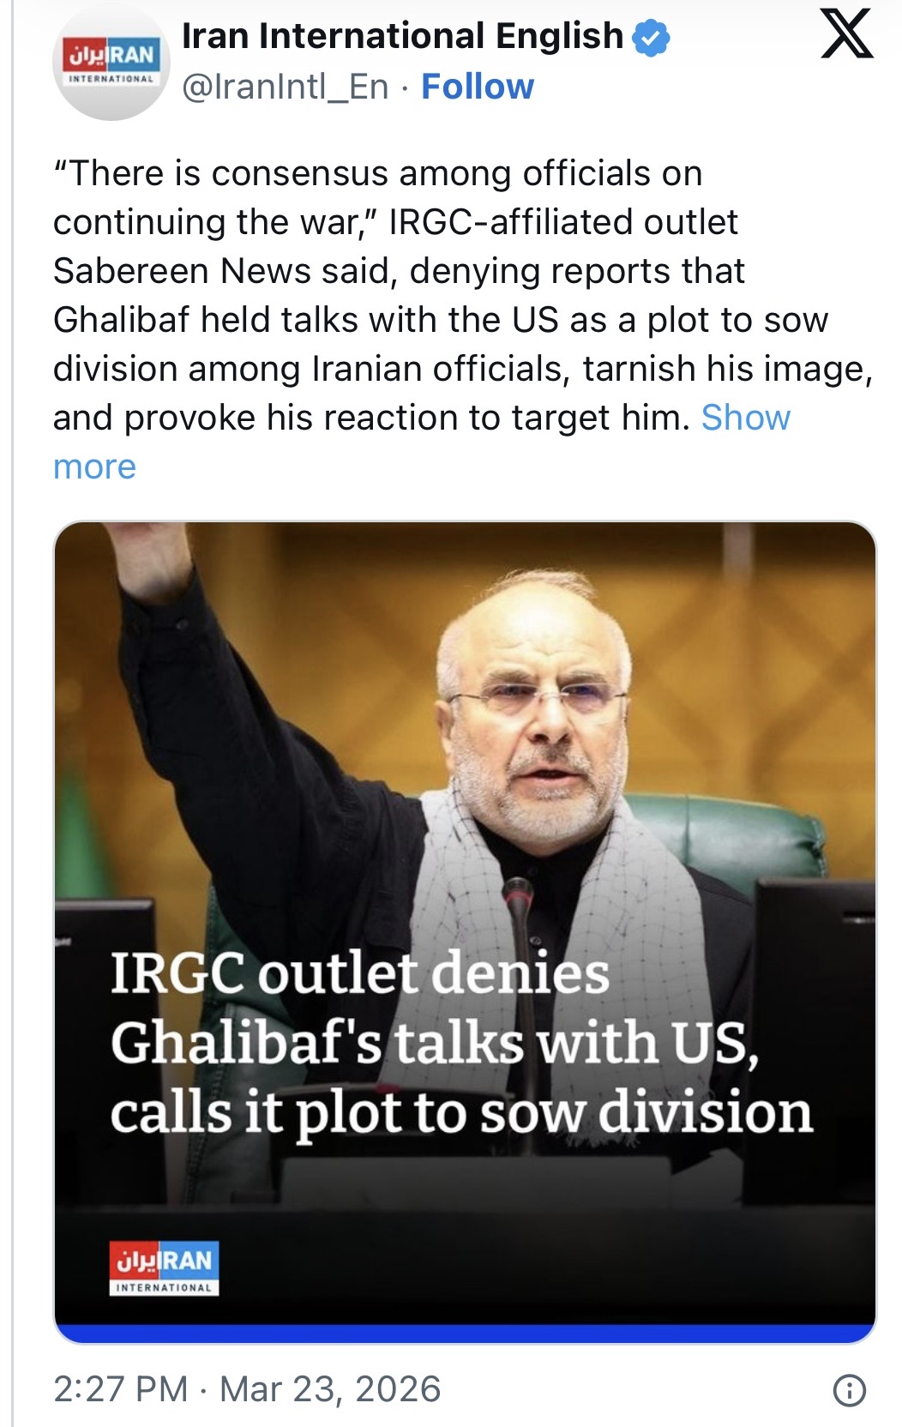The width and height of the screenshot is (902, 1427).
Task: Click the @IranIntl_En handle
Action: point(285,87)
